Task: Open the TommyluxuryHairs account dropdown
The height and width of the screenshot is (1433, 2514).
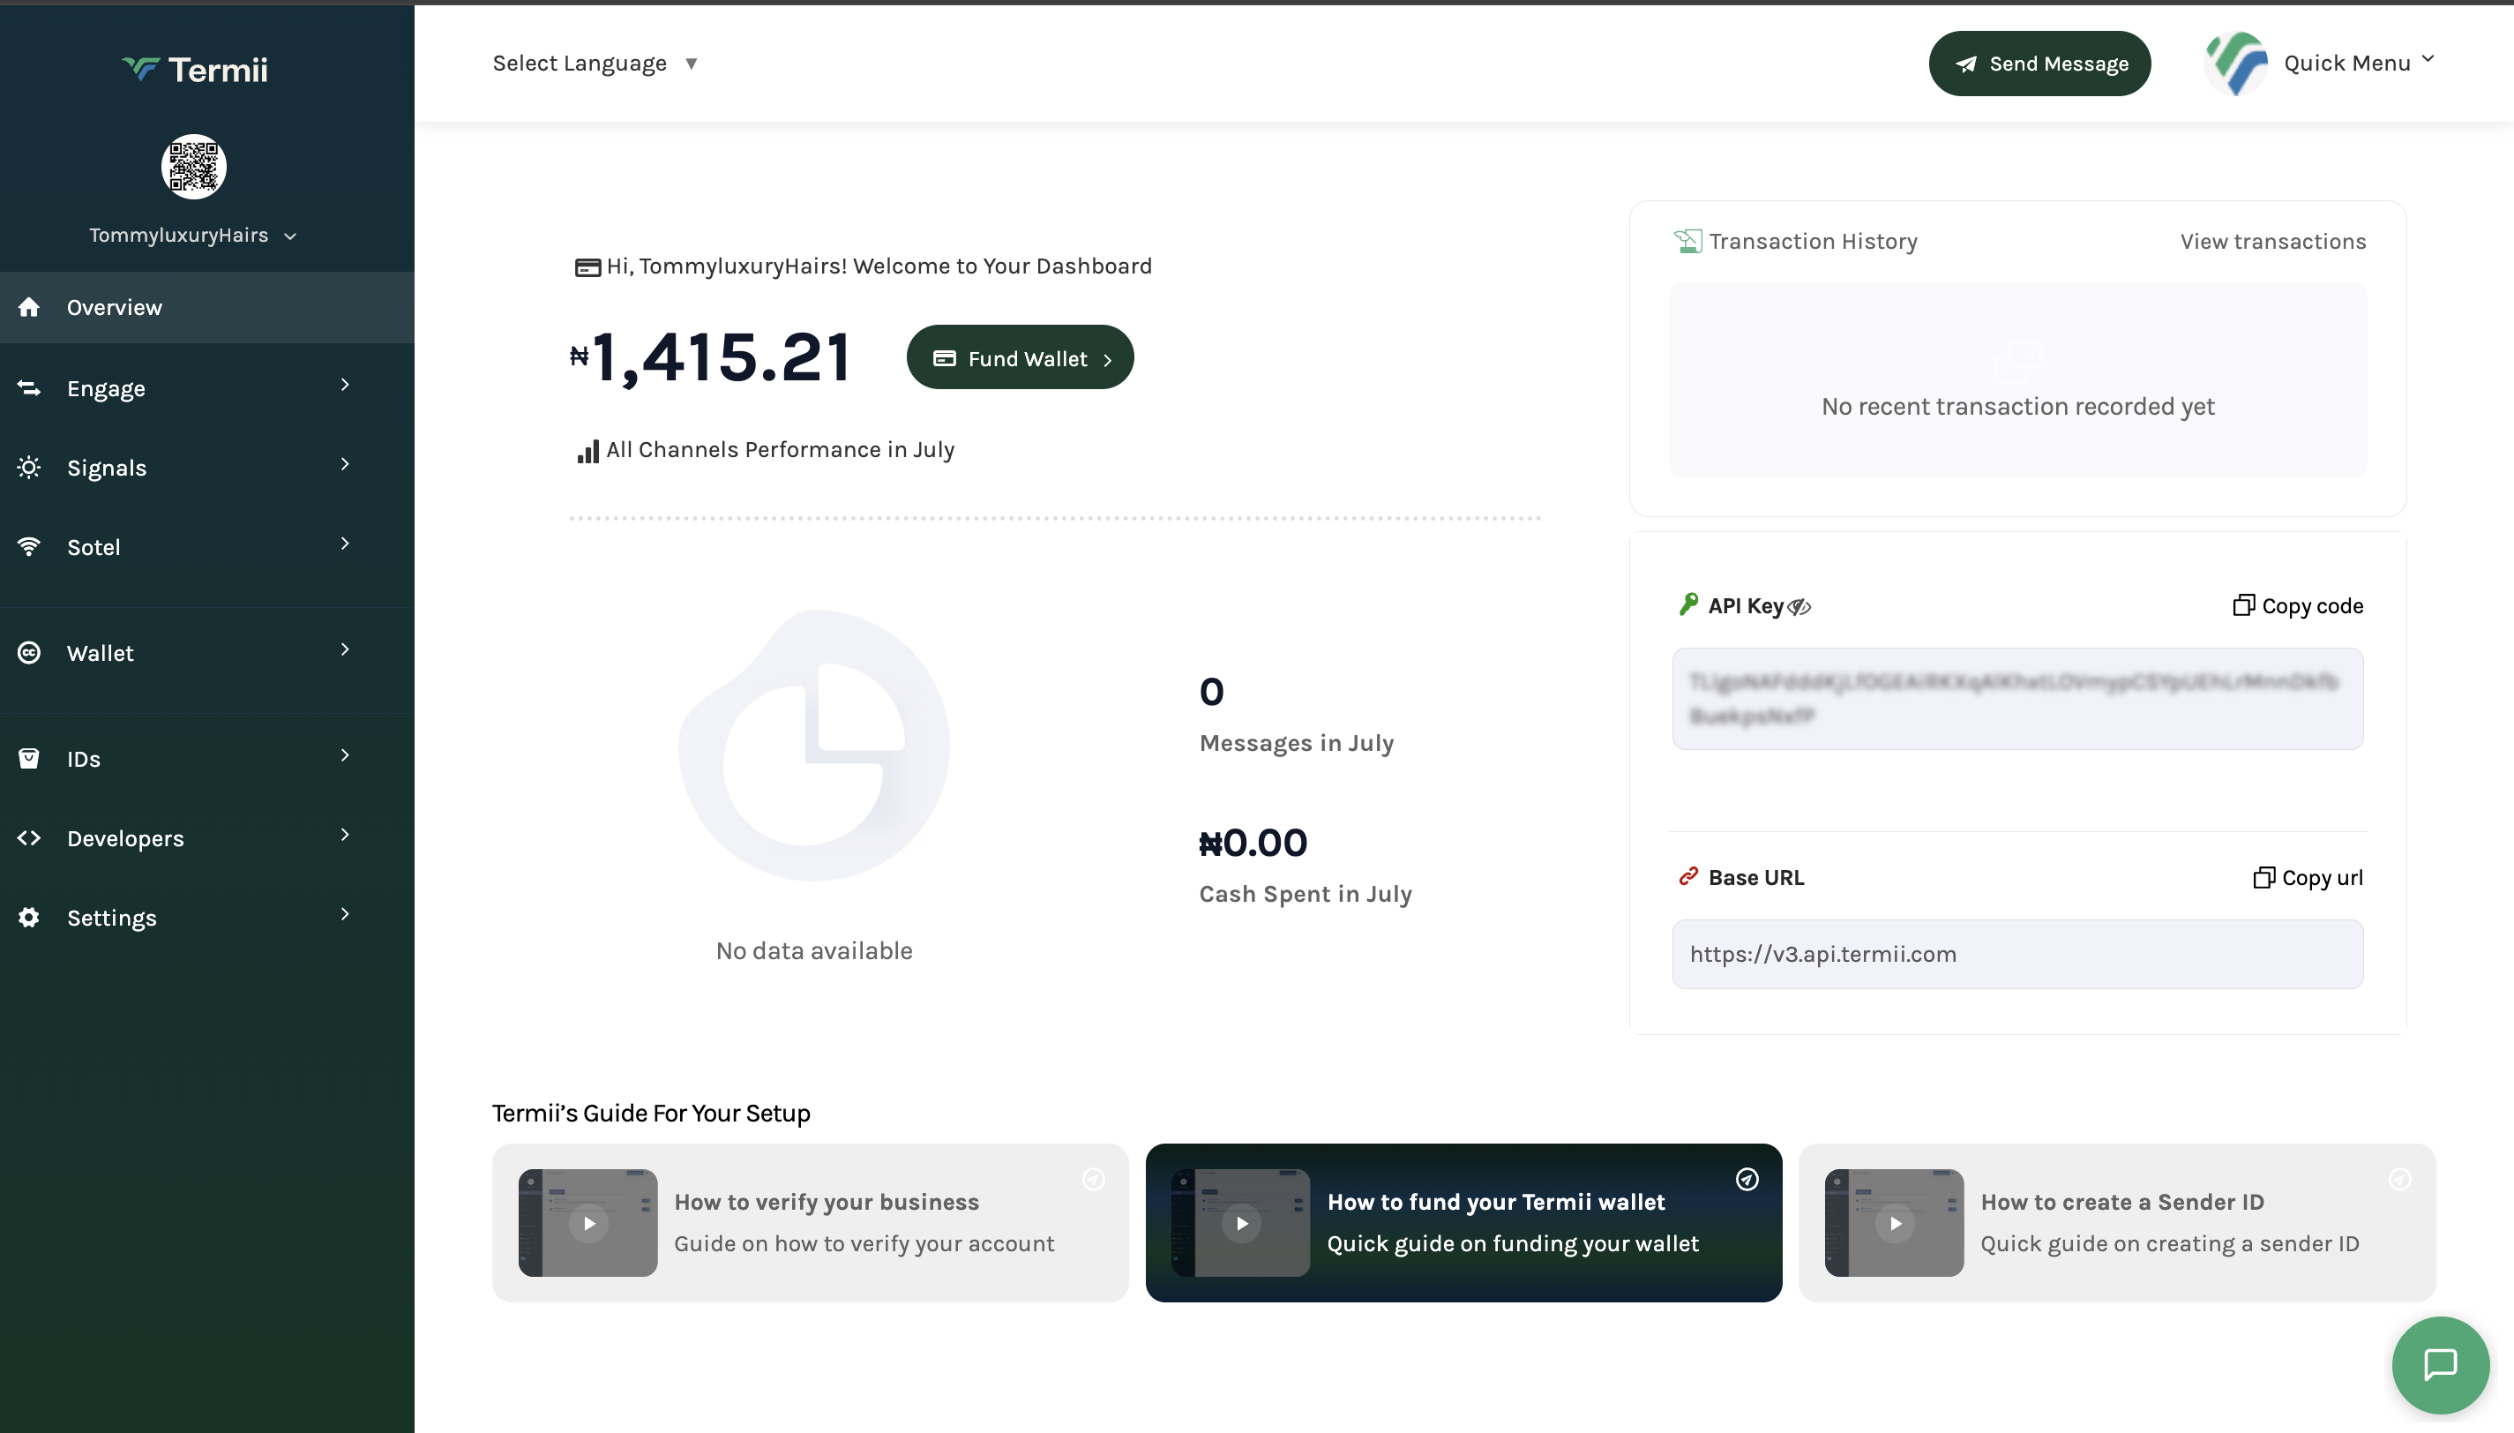Action: (x=194, y=236)
